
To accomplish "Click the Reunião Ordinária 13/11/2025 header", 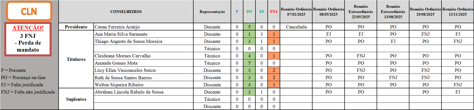I will pyautogui.click(x=457, y=12).
